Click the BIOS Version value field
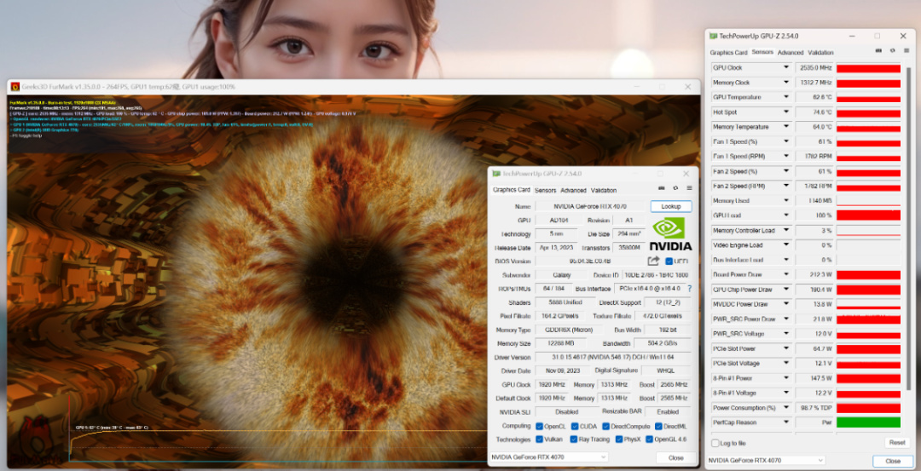This screenshot has height=471, width=921. (x=590, y=261)
